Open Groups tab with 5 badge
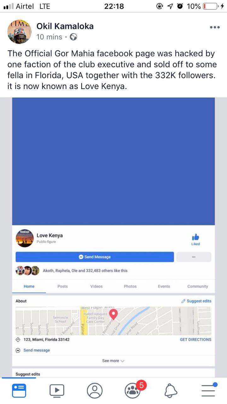The width and height of the screenshot is (227, 404). click(133, 390)
